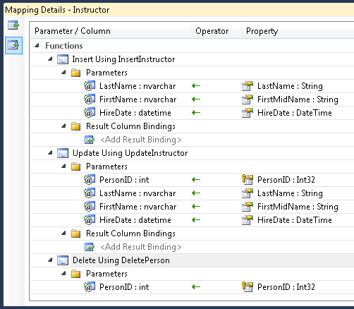
Task: Collapse the Functions root node
Action: (37, 46)
